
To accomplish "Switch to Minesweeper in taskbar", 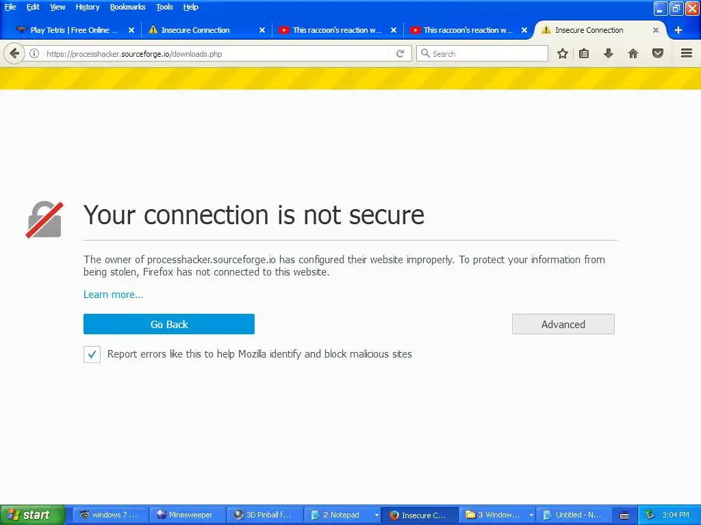I will pyautogui.click(x=186, y=515).
